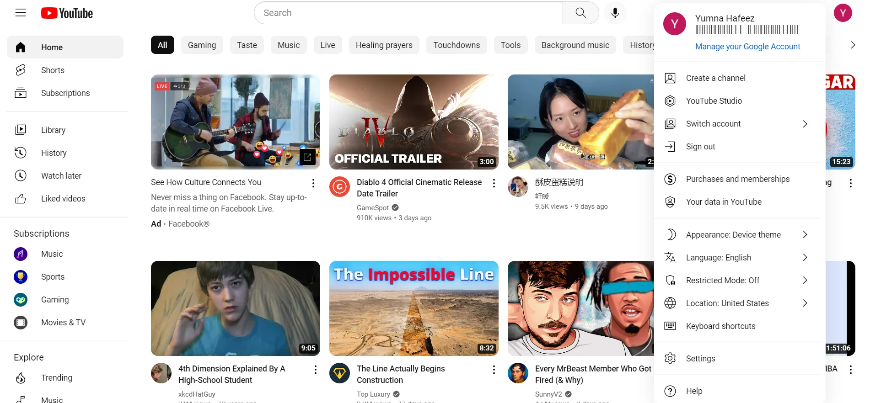Viewport: 870px width, 403px height.
Task: Click the SunnyV2 channel avatar
Action: coord(518,373)
